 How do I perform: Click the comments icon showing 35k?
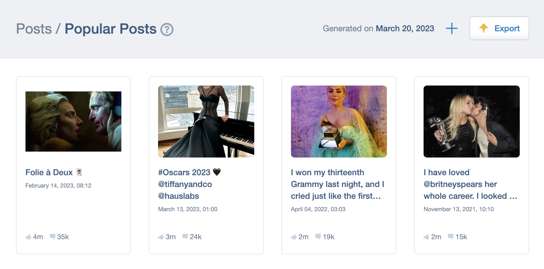53,237
